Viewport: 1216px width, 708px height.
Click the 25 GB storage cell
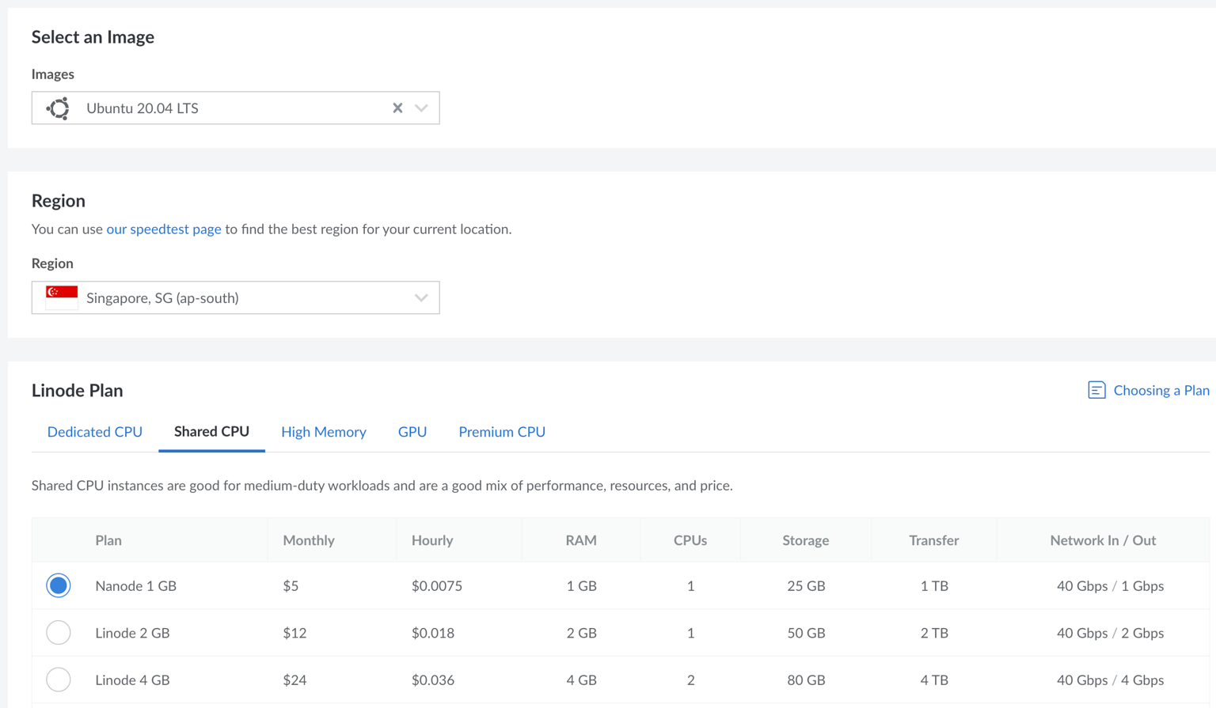pos(806,586)
